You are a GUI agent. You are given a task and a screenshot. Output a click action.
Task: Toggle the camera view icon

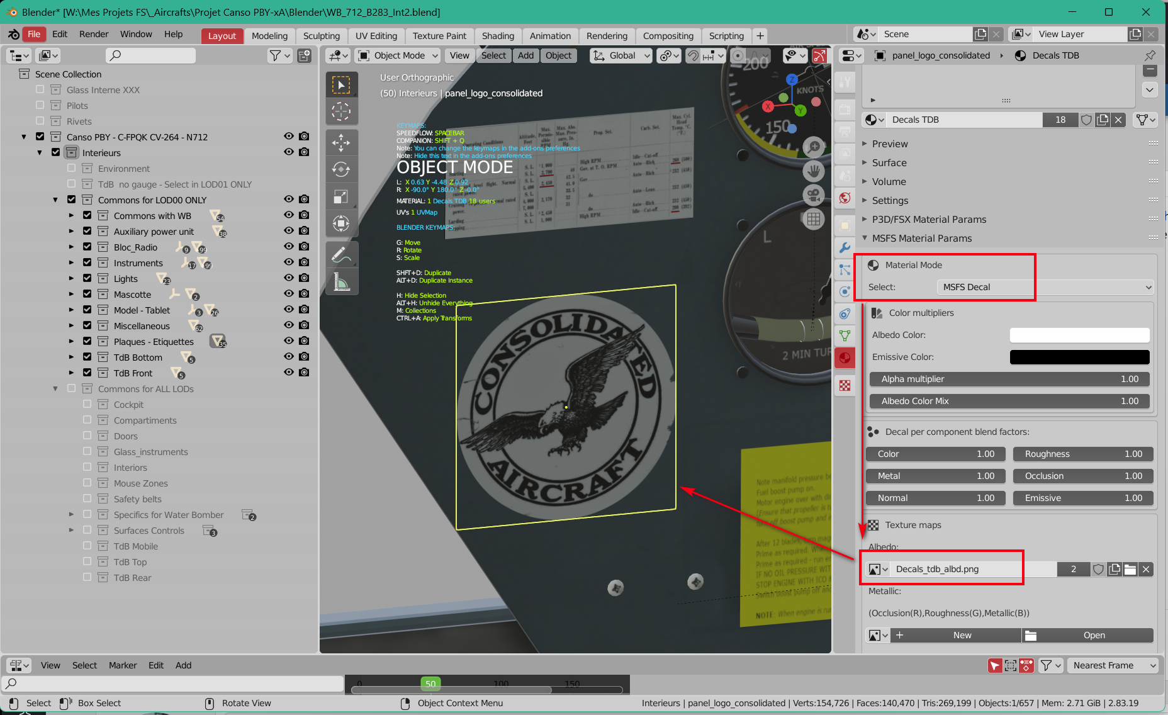tap(814, 194)
